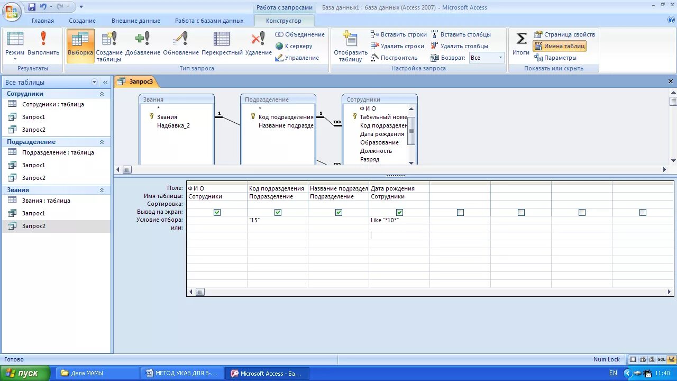The width and height of the screenshot is (677, 381).
Task: Click the table pane horizontal scrollbar thumb
Action: [x=127, y=170]
